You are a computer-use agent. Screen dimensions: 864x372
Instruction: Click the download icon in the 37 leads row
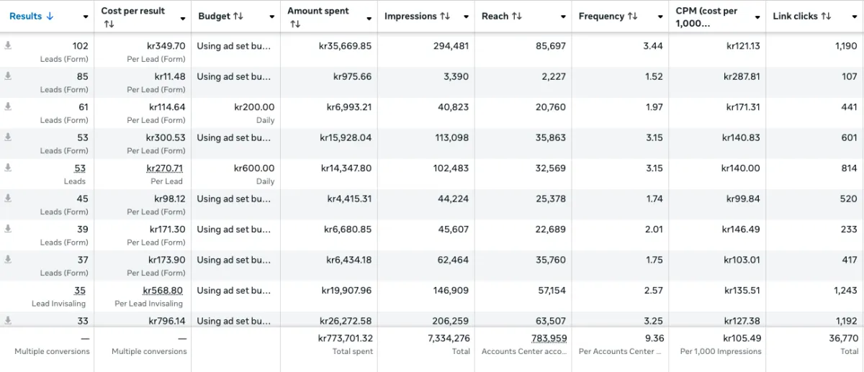point(8,259)
